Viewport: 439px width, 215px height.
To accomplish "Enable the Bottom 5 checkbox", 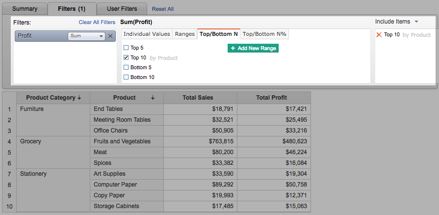I will pyautogui.click(x=127, y=67).
